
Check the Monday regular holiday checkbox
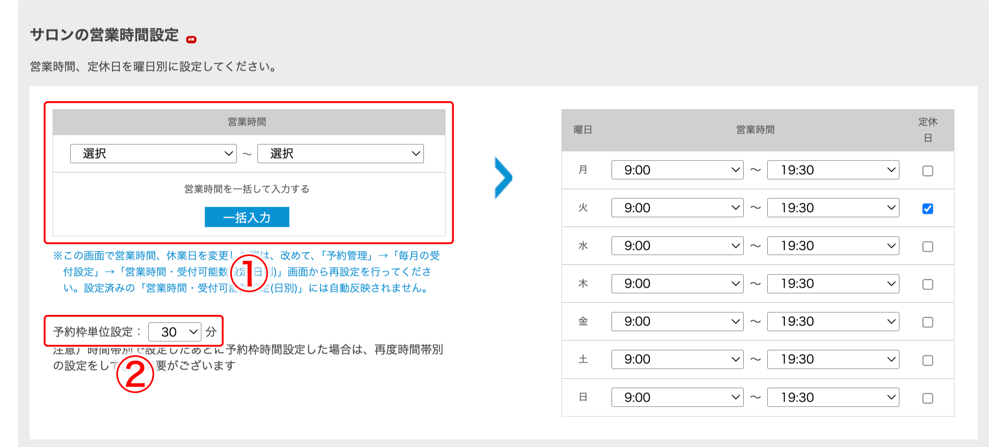click(x=927, y=171)
